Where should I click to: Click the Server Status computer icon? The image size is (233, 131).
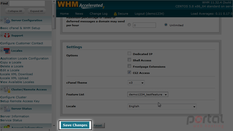[x=7, y=108]
